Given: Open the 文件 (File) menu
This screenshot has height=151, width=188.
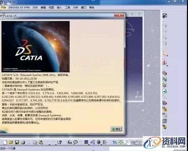Looking at the screenshot, I should (x=35, y=7).
